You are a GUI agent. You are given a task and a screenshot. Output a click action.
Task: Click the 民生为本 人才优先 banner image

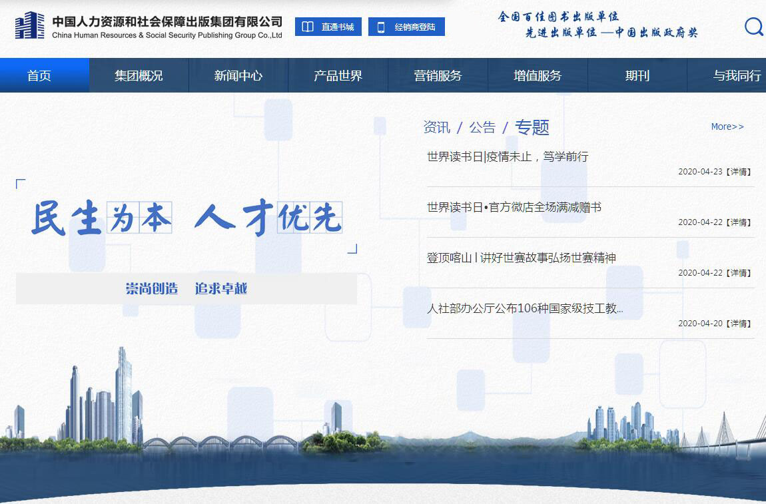(x=187, y=218)
